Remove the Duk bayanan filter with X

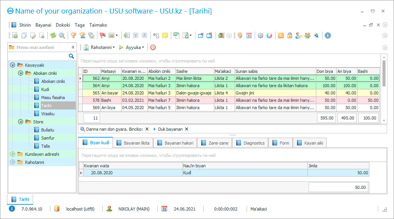[187, 129]
